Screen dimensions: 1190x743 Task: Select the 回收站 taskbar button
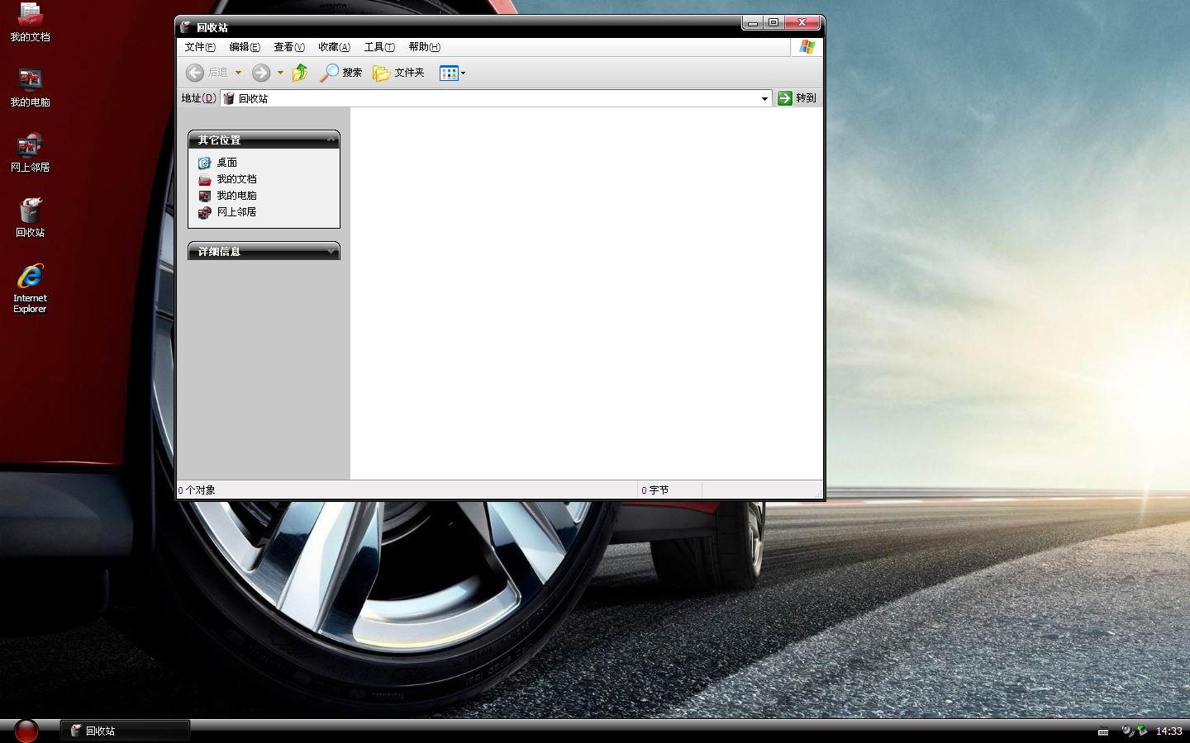126,731
